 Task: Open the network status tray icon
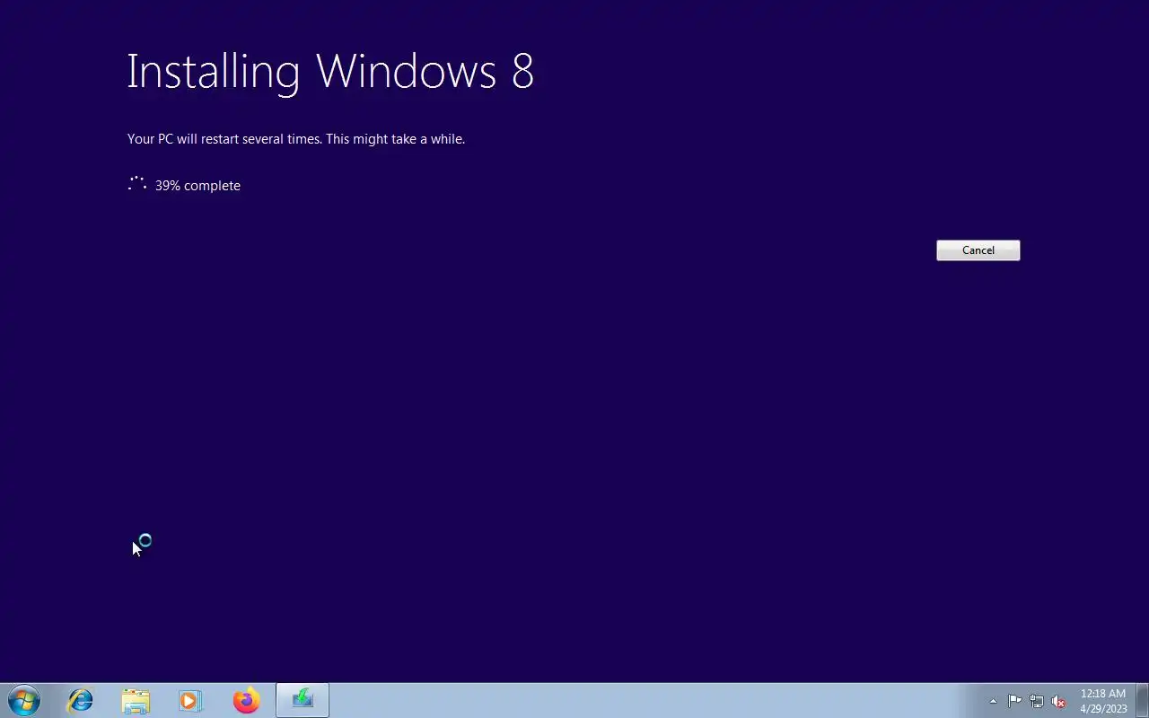[x=1037, y=701]
